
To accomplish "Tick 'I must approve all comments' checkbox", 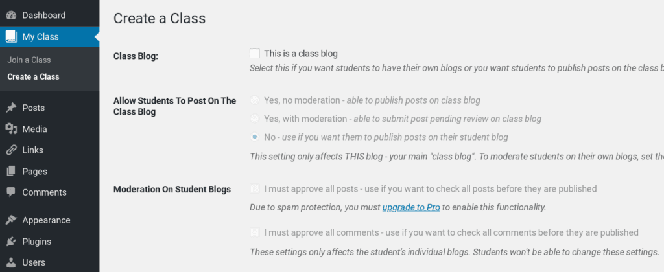I will pos(254,232).
